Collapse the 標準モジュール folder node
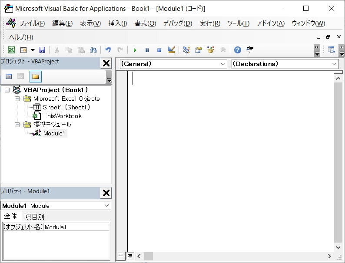345x263 pixels. [x=17, y=125]
